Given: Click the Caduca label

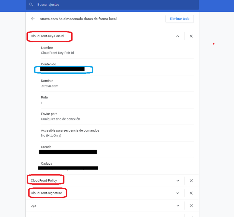Looking at the screenshot, I should tap(47, 164).
